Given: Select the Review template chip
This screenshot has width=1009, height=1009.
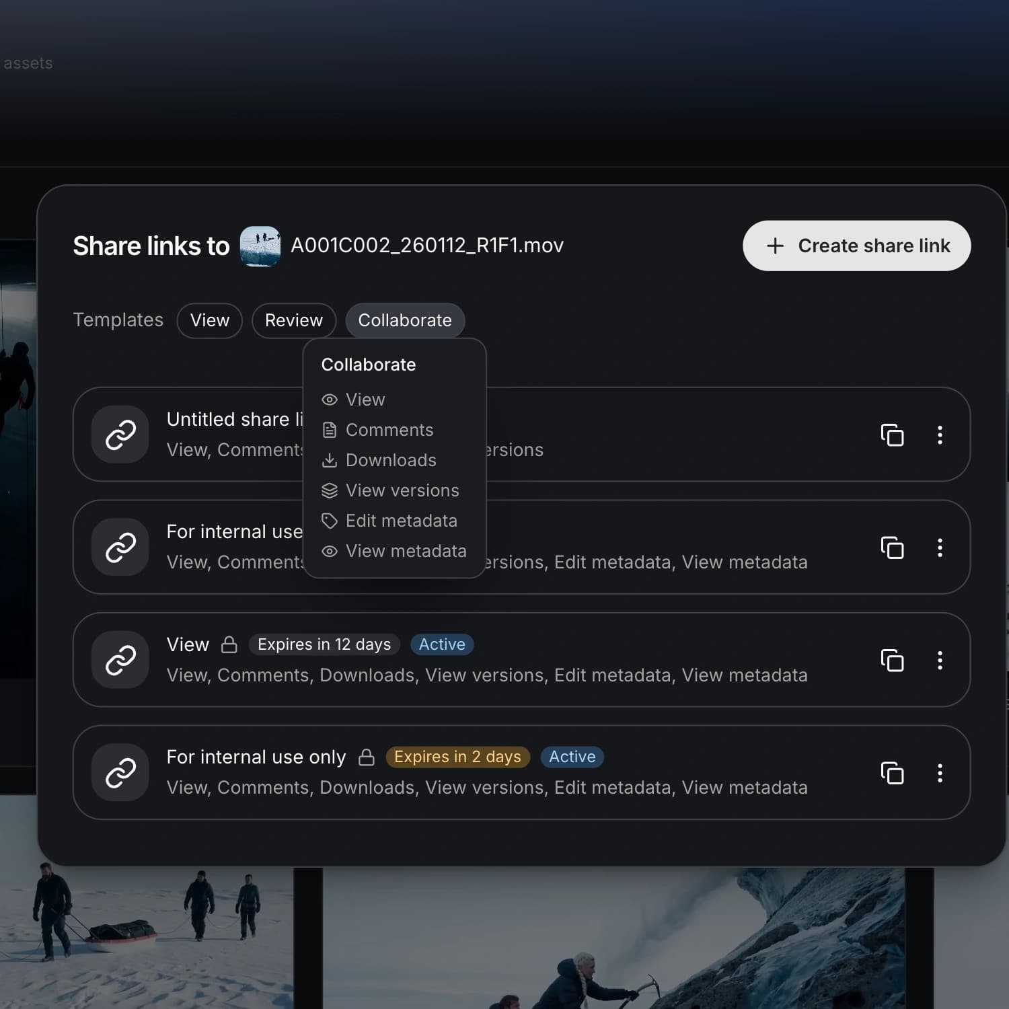Looking at the screenshot, I should (294, 320).
